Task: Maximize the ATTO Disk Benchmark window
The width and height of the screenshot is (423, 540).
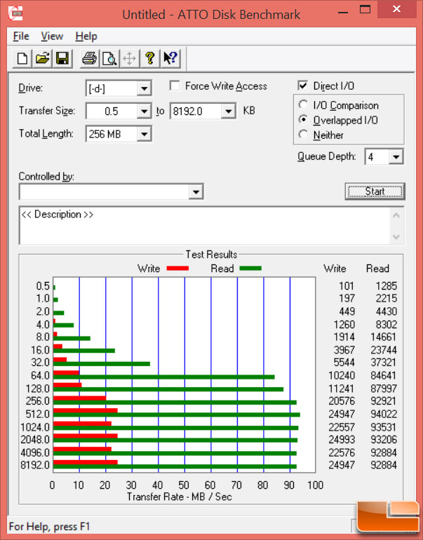Action: click(x=365, y=10)
